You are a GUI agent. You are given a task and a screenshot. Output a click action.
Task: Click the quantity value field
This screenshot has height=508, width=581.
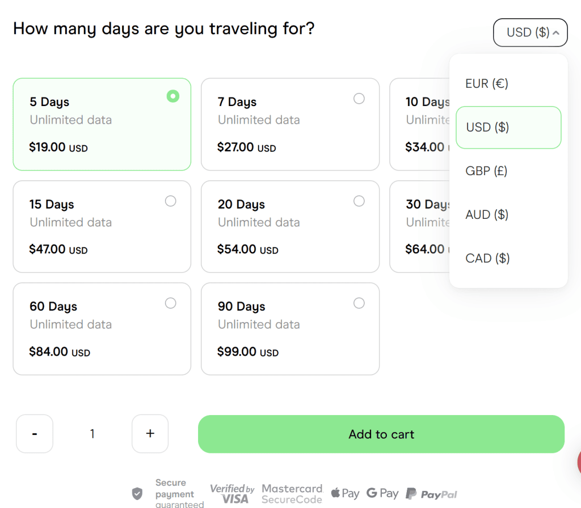[92, 434]
